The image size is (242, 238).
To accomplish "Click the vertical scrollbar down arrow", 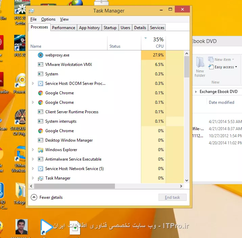I will pos(187,181).
